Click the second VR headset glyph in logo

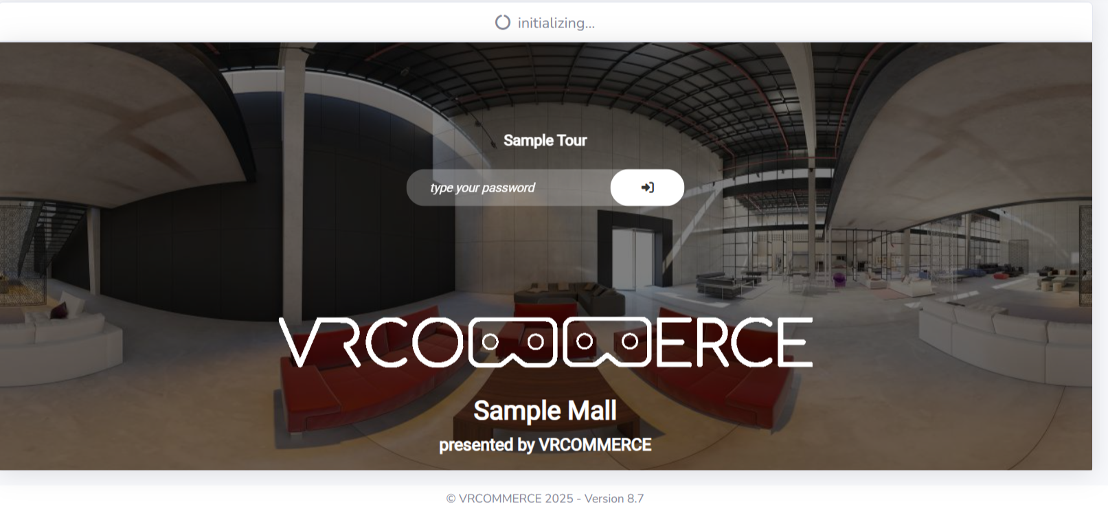click(607, 341)
